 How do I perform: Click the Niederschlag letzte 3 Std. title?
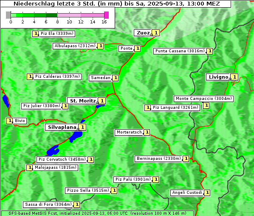(x=116, y=3)
